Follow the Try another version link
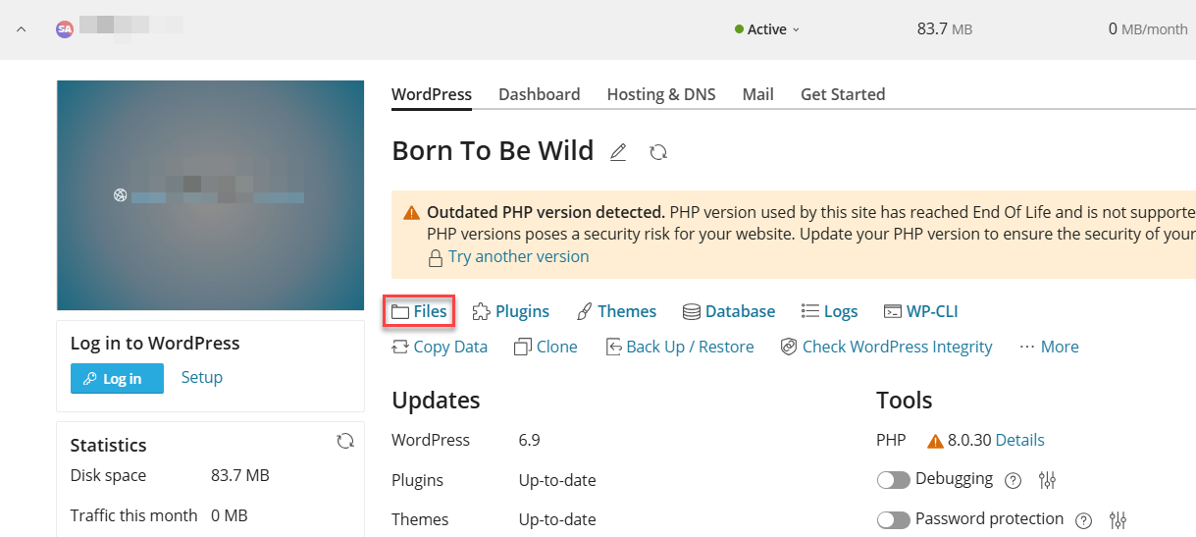 tap(519, 256)
